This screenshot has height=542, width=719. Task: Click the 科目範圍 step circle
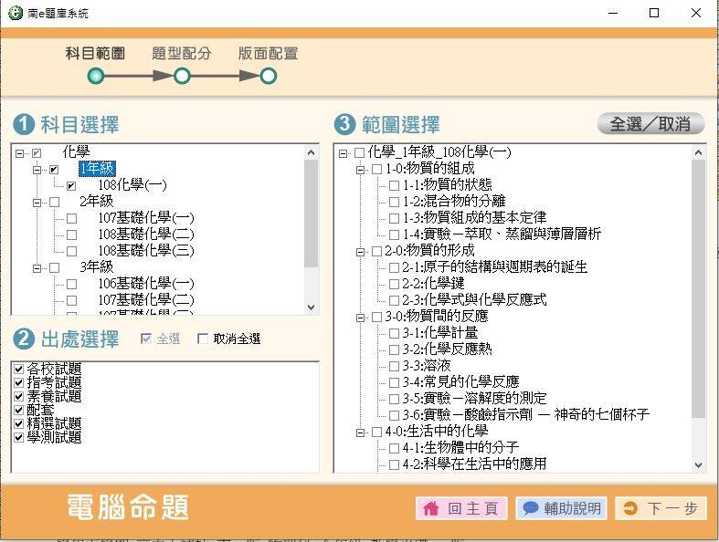[96, 76]
